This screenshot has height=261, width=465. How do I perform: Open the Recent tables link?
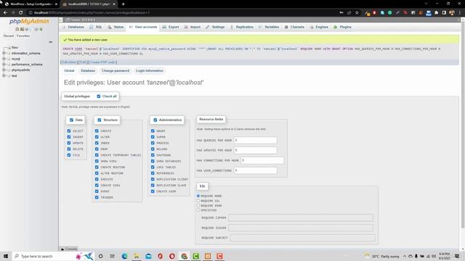tap(9, 36)
